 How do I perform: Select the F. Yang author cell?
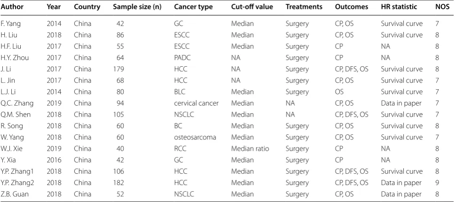(x=11, y=24)
